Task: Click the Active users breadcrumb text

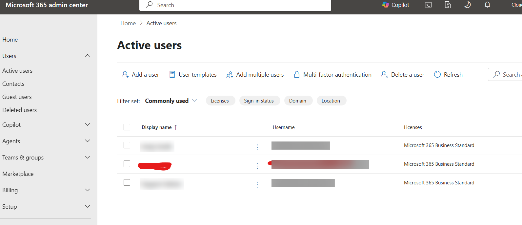Action: [x=161, y=23]
